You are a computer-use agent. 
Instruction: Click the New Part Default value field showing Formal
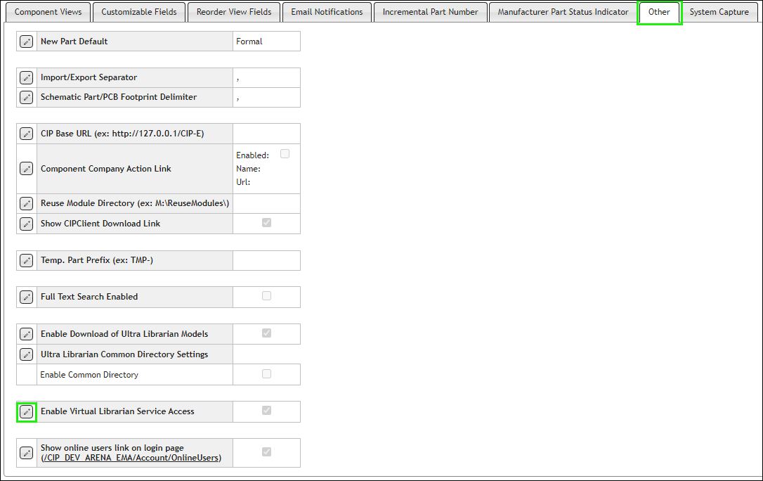coord(266,41)
